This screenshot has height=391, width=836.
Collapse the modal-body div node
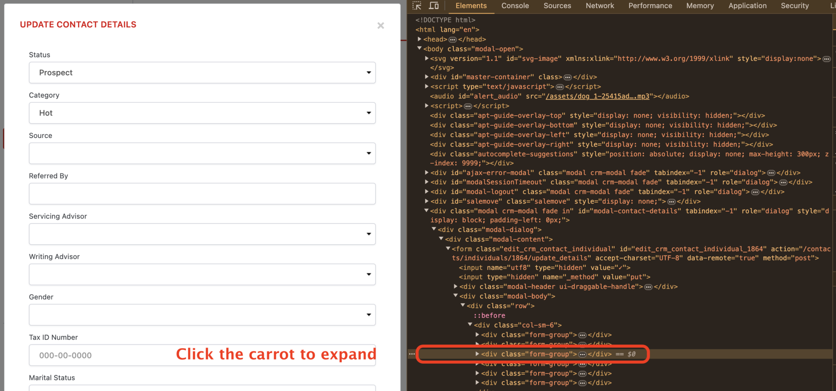click(456, 296)
